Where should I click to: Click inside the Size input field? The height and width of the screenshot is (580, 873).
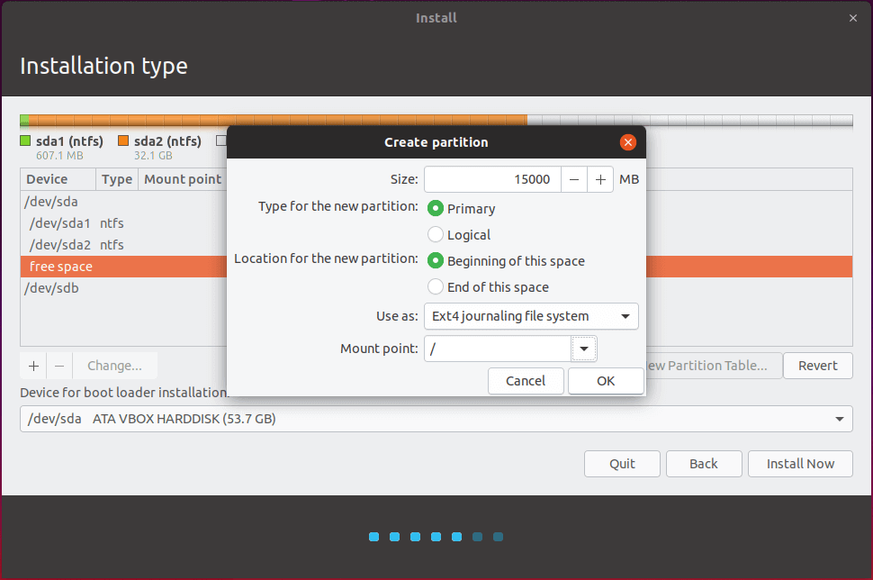point(491,179)
